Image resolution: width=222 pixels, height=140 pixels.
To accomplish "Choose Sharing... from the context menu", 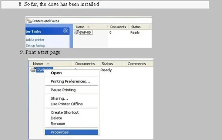I will click(59, 98).
